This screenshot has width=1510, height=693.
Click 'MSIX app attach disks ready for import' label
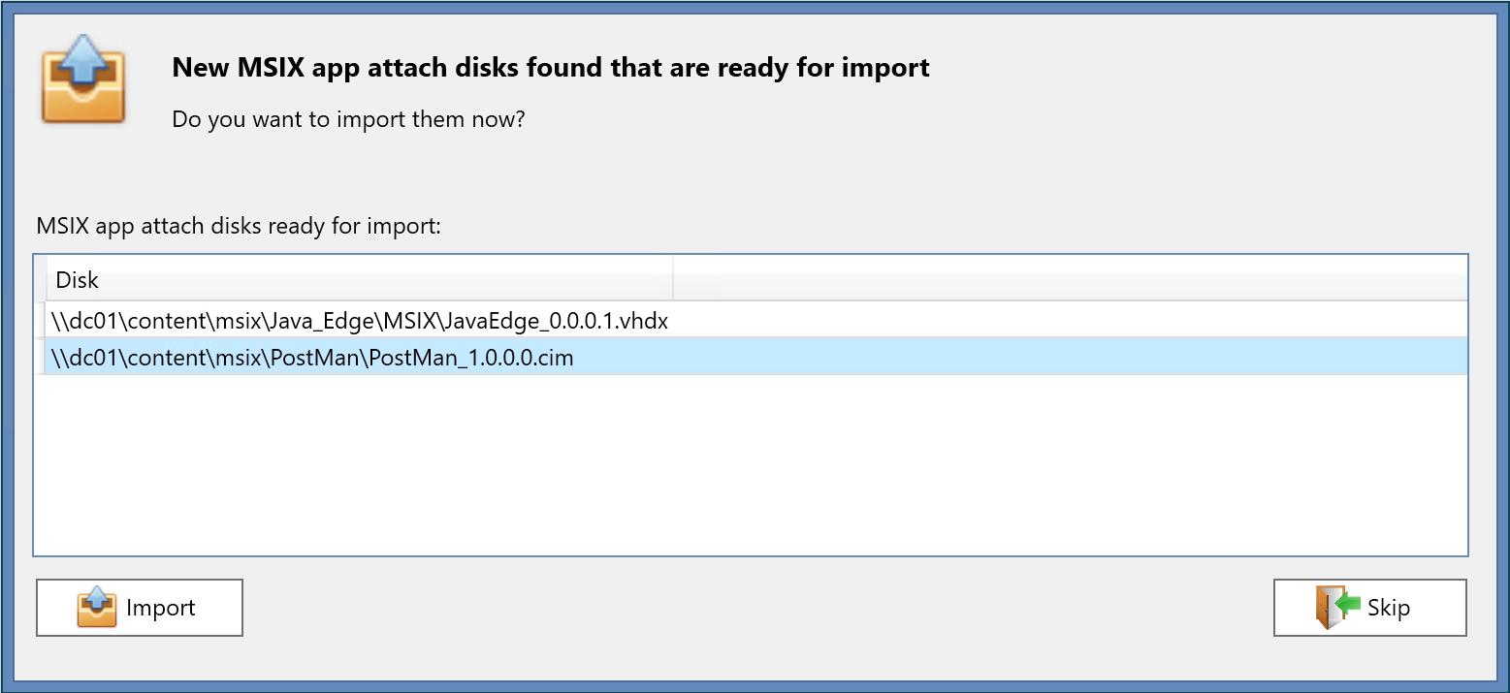(239, 227)
